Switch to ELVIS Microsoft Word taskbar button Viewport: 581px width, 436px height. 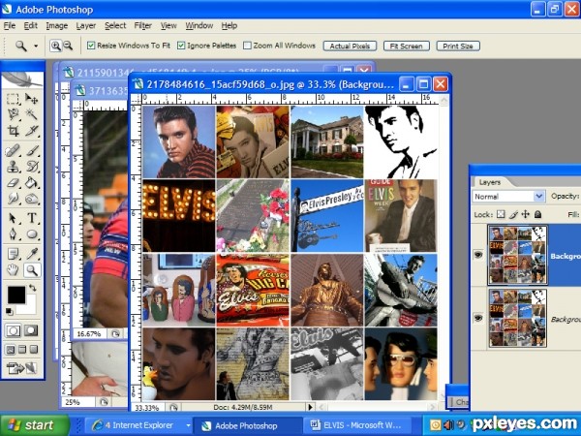point(356,425)
